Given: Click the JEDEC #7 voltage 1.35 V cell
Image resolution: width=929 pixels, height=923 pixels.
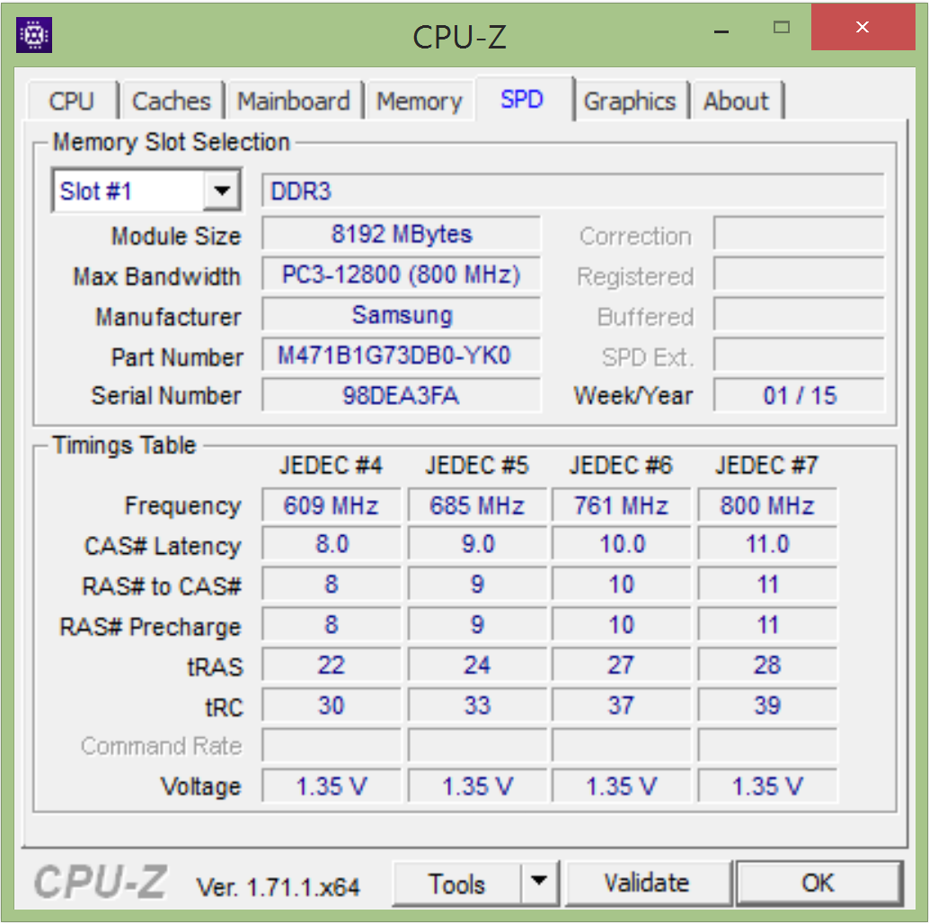Looking at the screenshot, I should pyautogui.click(x=767, y=787).
